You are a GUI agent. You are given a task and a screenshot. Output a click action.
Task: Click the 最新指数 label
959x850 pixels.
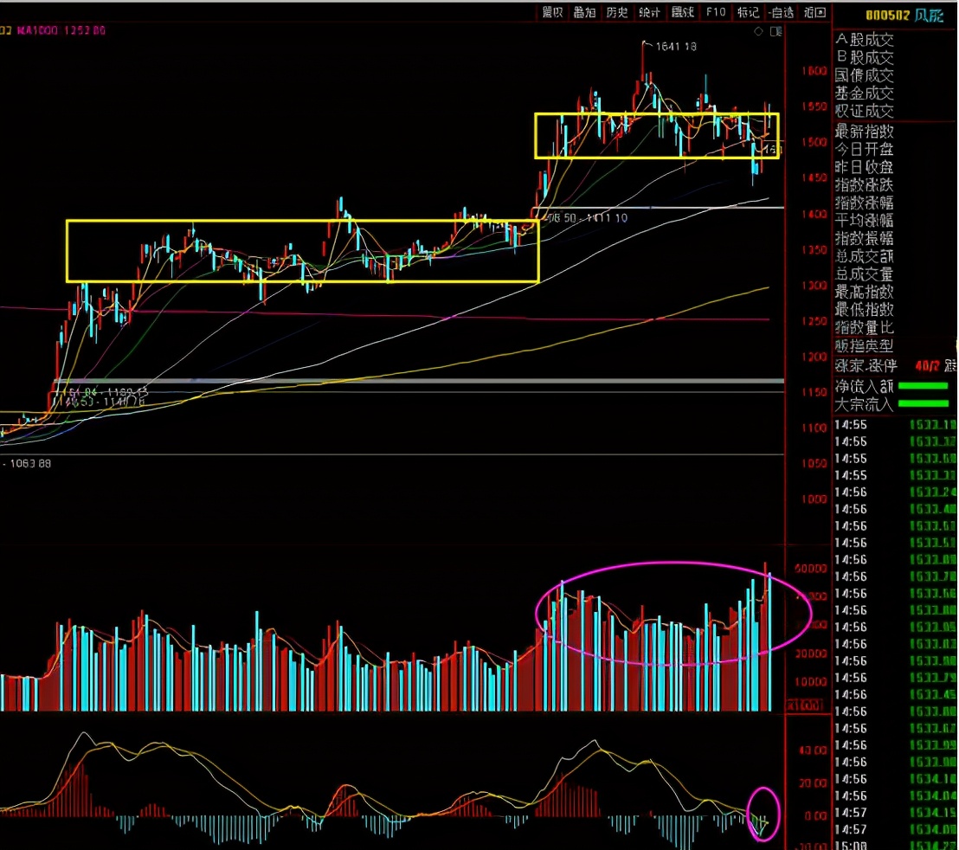(864, 131)
